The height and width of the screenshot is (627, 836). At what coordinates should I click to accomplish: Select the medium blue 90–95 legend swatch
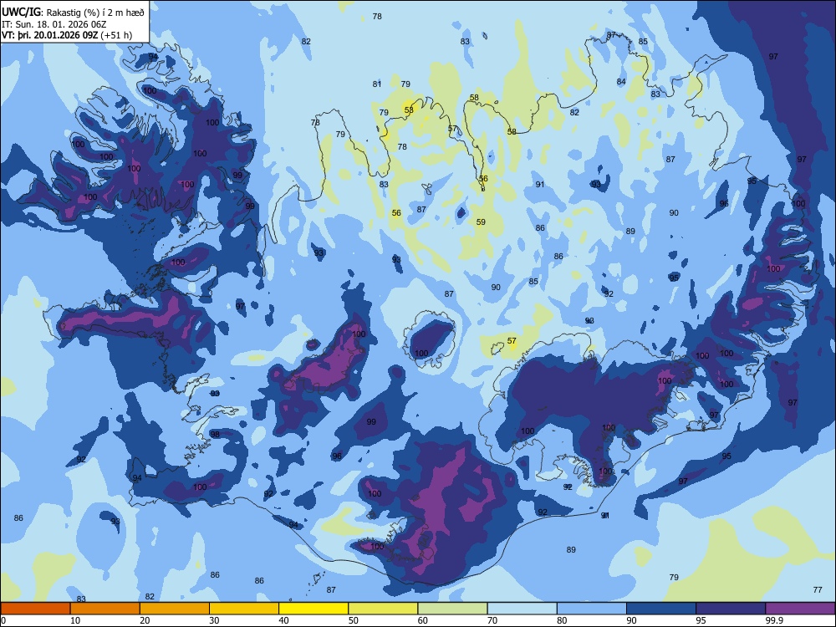tap(661, 609)
